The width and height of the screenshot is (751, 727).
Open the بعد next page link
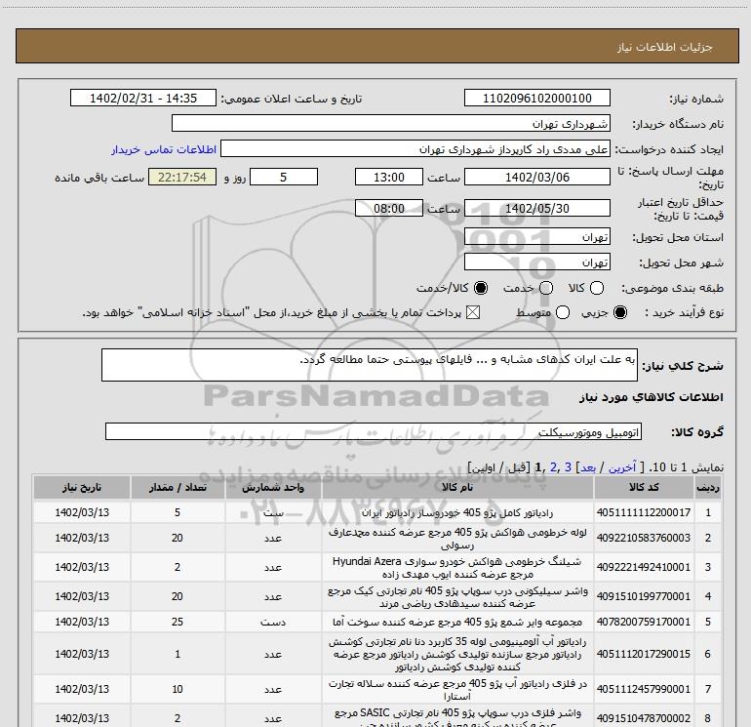point(588,467)
